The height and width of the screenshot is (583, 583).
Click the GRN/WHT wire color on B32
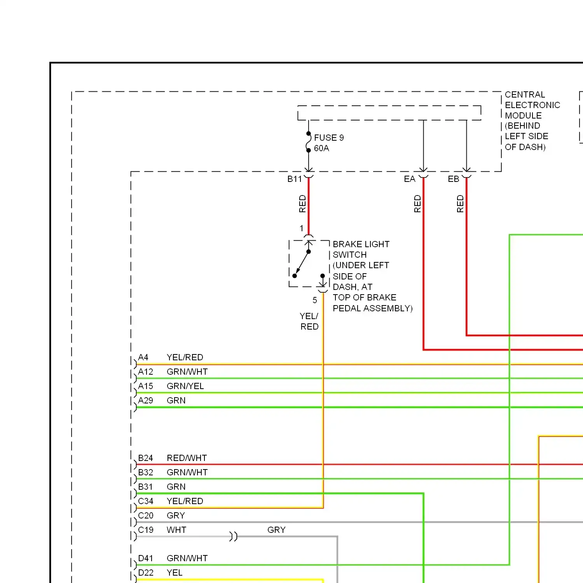[x=187, y=472]
